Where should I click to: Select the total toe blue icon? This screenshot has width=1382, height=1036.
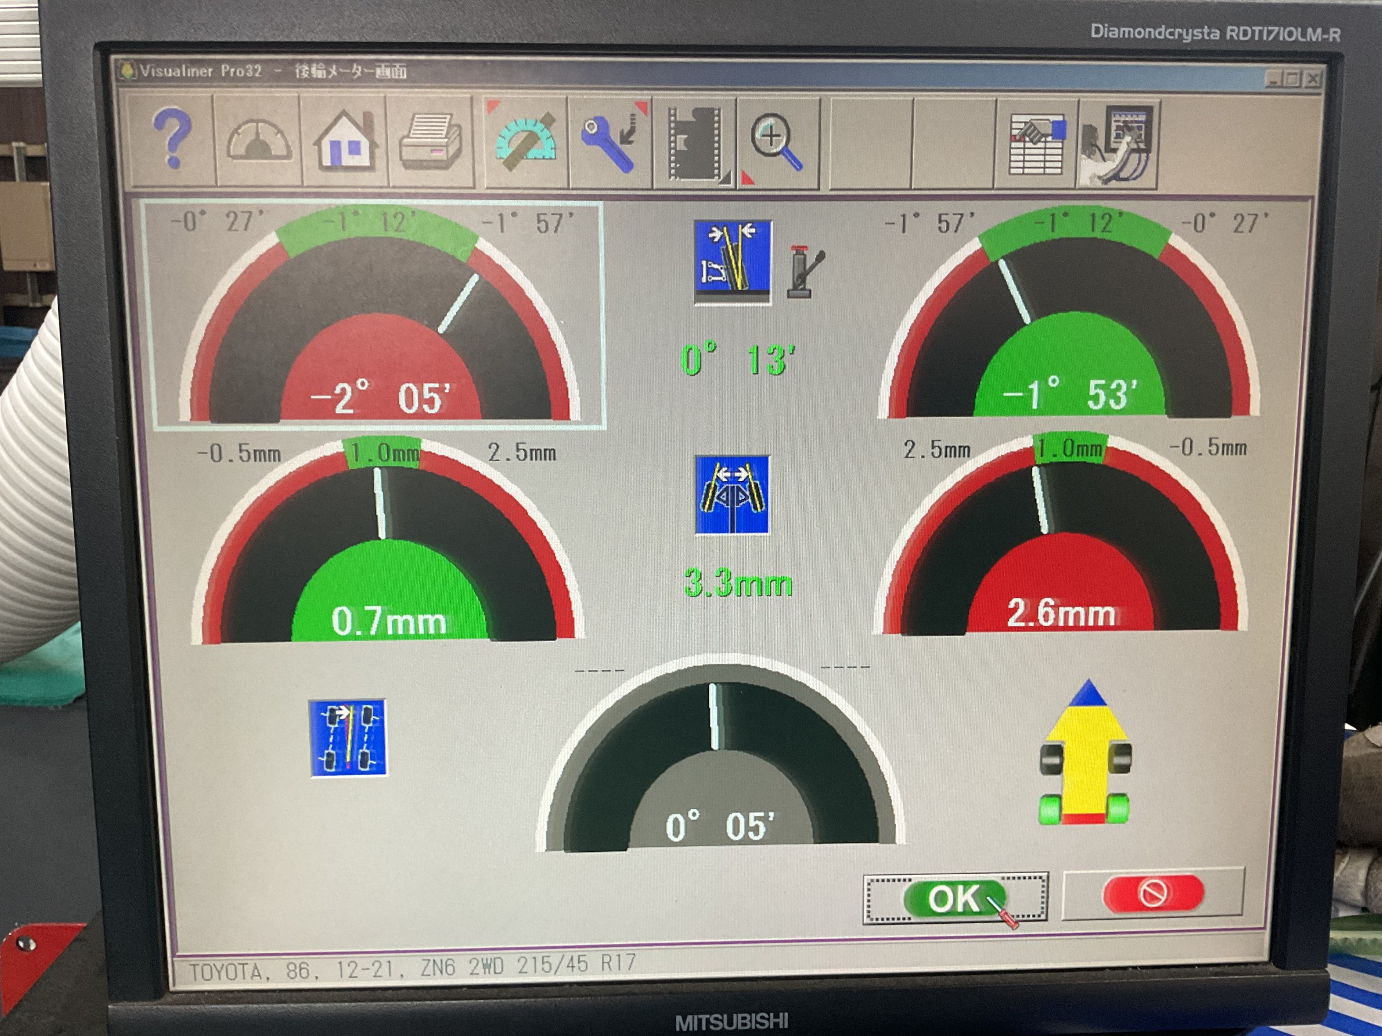[x=732, y=495]
